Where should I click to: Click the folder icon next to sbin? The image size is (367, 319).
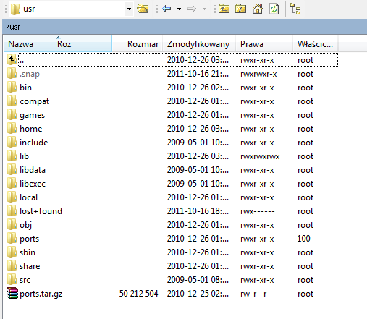pos(12,252)
